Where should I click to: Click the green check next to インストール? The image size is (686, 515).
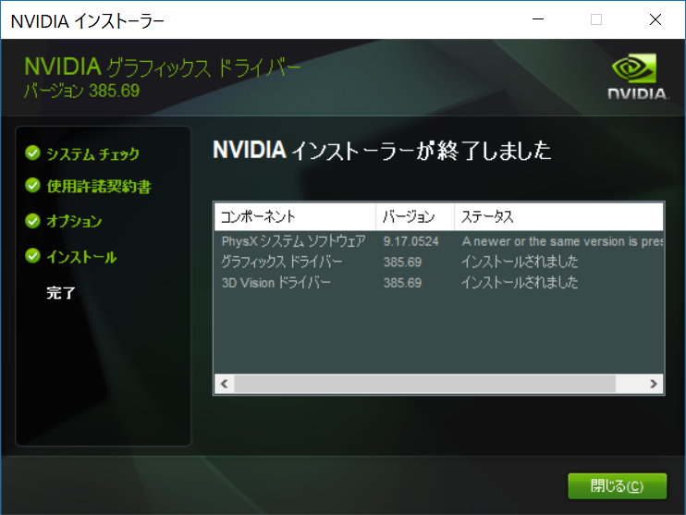pyautogui.click(x=32, y=256)
